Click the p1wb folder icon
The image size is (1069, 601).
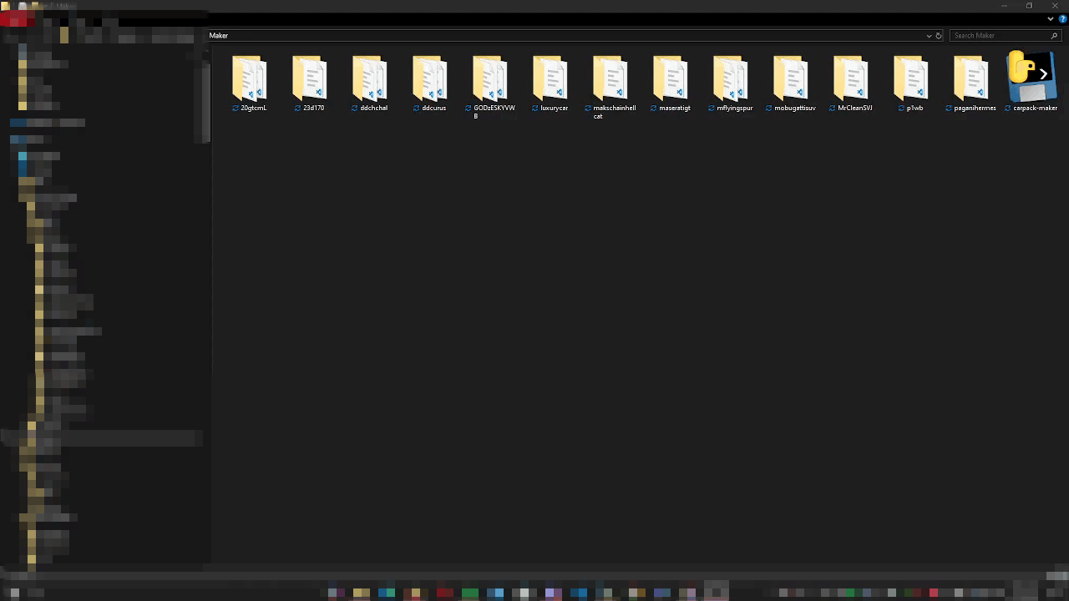pos(910,78)
